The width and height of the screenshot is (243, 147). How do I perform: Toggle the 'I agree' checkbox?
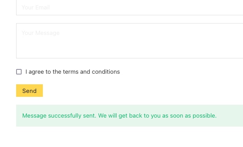pos(19,72)
